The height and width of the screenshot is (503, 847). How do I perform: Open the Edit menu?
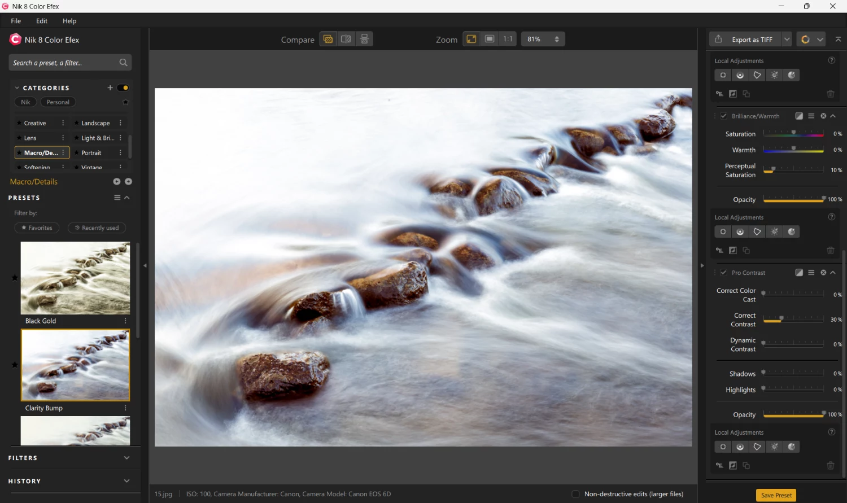click(x=41, y=21)
